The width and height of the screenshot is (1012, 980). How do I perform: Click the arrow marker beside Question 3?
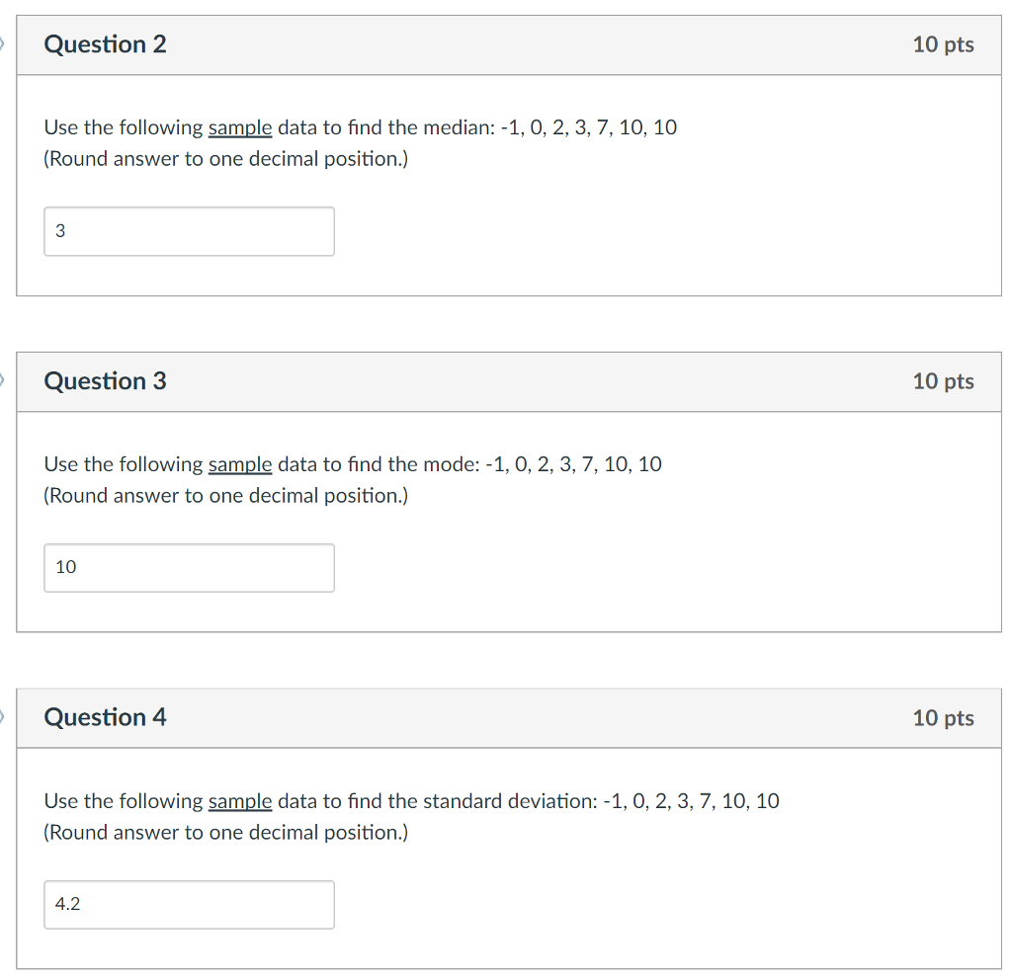point(3,380)
